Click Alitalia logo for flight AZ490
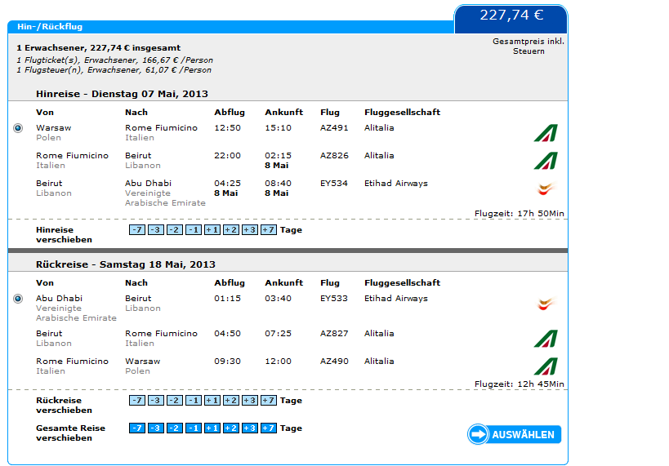This screenshot has height=466, width=669. (546, 366)
